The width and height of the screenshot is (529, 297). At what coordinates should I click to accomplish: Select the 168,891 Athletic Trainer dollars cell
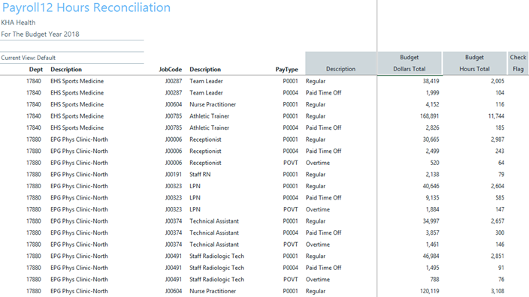[430, 116]
